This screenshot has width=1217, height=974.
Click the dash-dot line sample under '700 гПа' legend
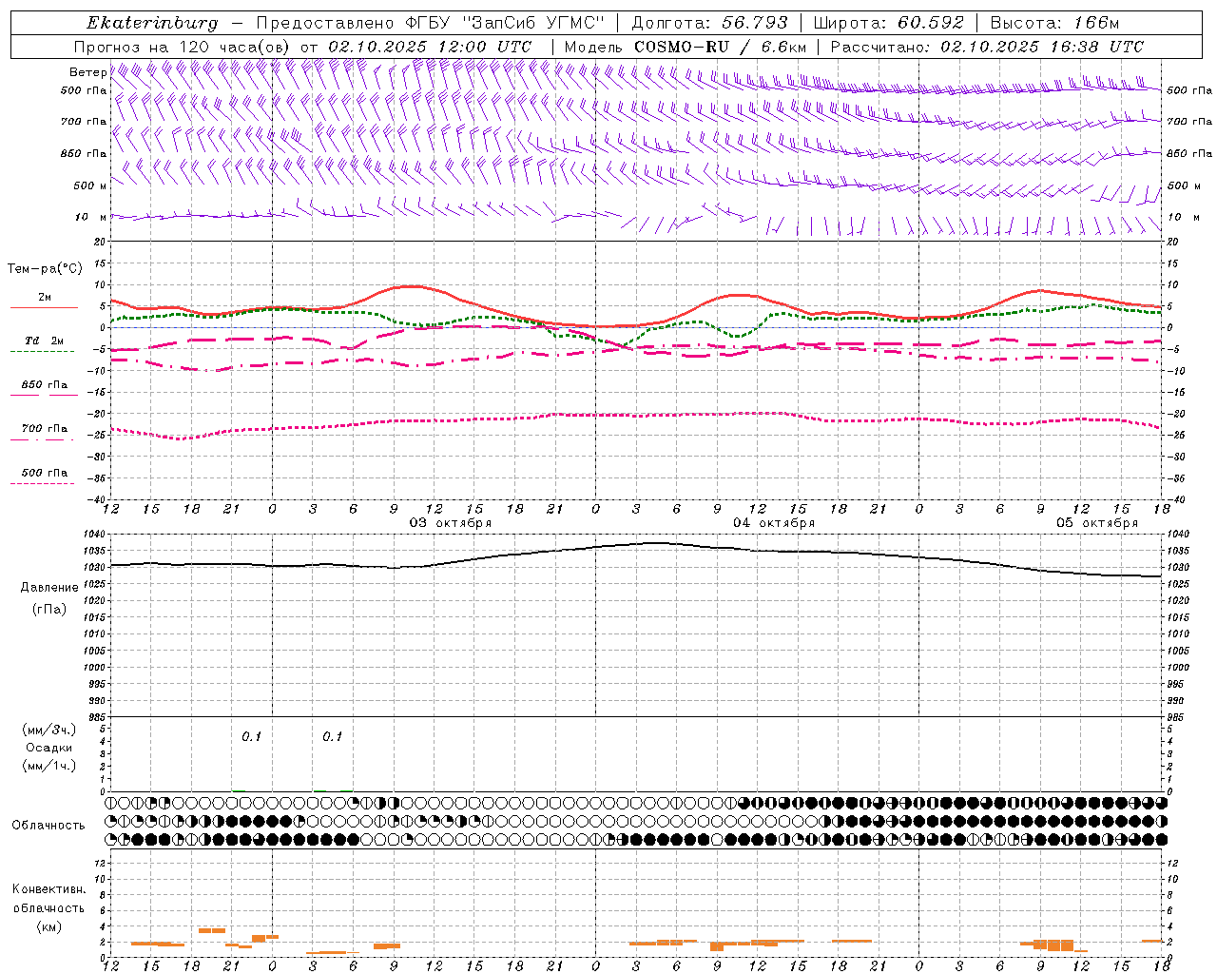43,439
